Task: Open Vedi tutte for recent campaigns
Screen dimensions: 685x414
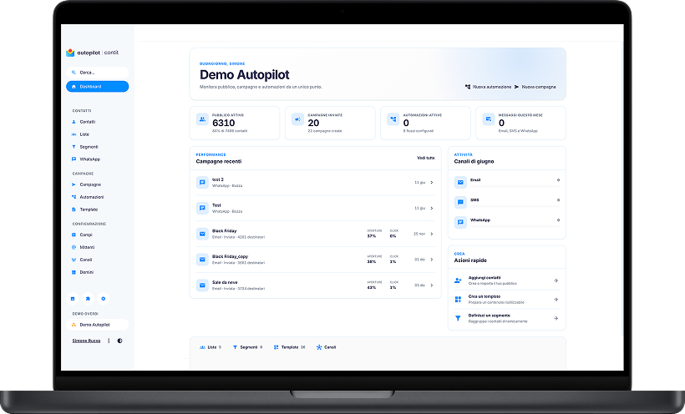Action: coord(425,158)
